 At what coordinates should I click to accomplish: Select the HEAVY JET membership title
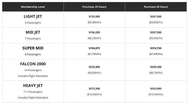point(33,85)
